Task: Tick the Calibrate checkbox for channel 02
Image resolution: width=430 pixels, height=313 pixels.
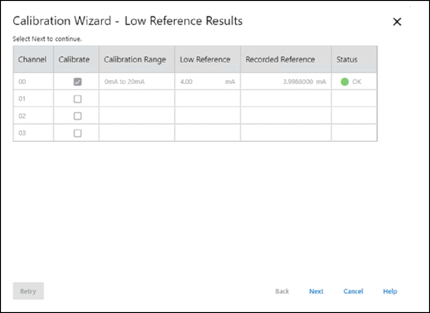Action: click(x=77, y=116)
